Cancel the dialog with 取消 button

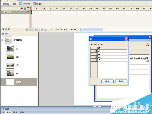tap(121, 81)
